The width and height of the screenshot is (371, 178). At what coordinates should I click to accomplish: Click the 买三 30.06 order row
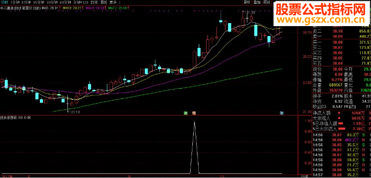coord(342,53)
